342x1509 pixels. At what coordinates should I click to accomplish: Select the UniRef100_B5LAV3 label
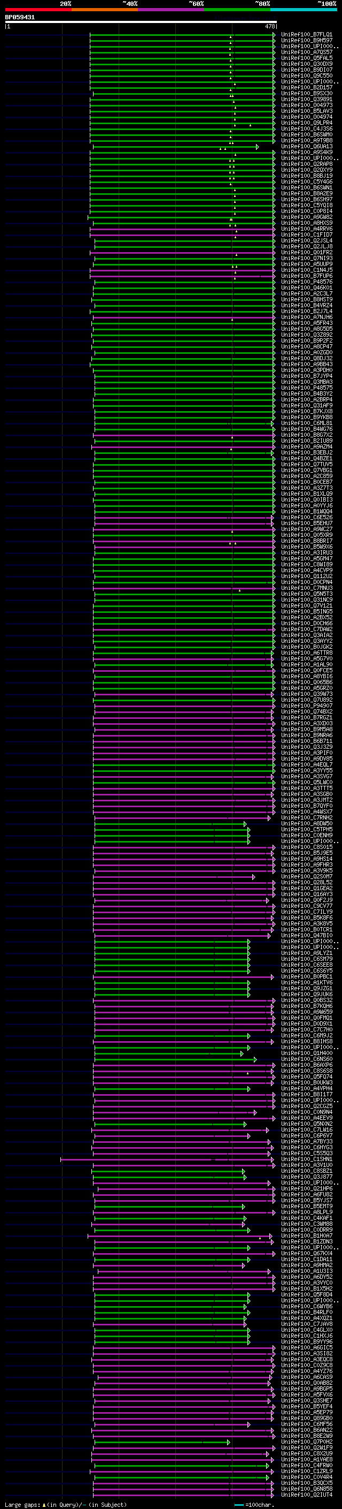tap(306, 111)
